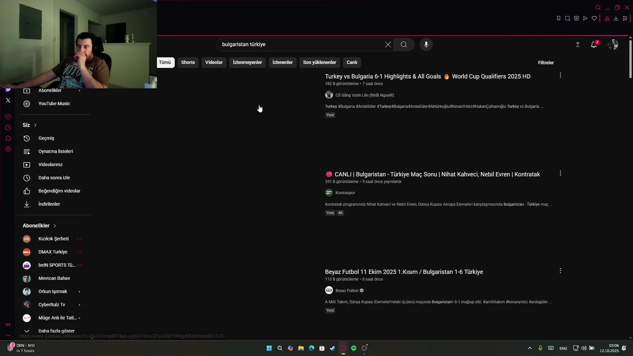Select the Tümü filter chip
The image size is (633, 356).
tap(165, 62)
